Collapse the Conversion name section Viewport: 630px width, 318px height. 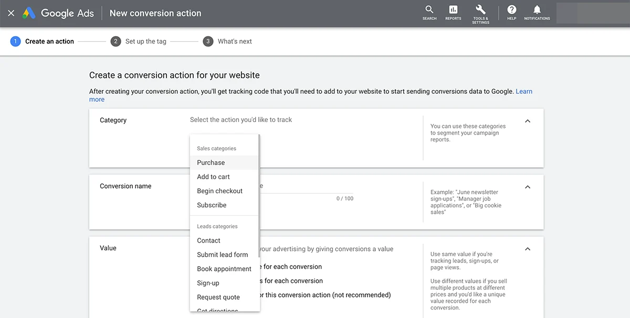[x=528, y=187]
